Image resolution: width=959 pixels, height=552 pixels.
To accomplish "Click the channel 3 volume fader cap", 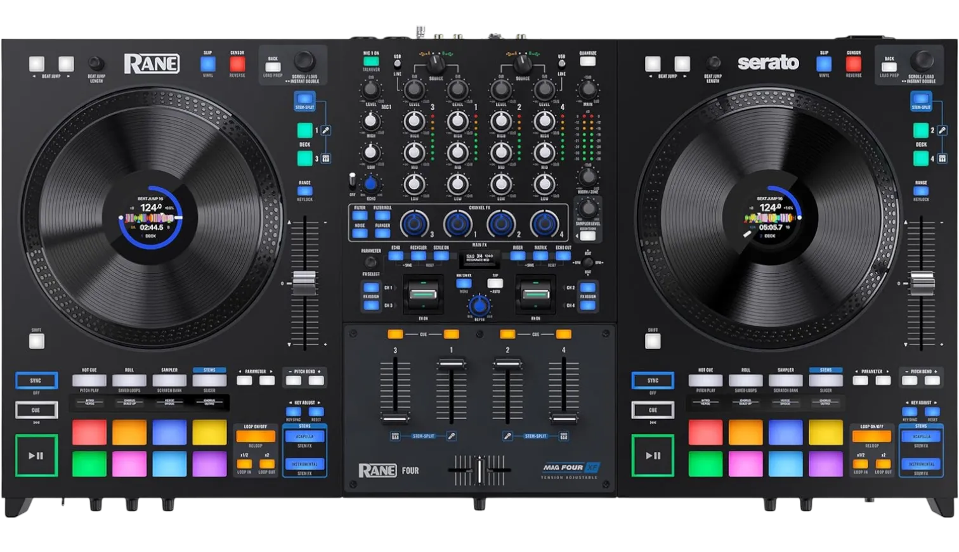I will pyautogui.click(x=395, y=419).
